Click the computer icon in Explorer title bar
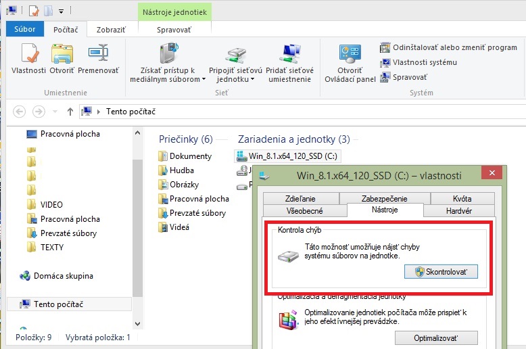The height and width of the screenshot is (349, 526). [11, 10]
